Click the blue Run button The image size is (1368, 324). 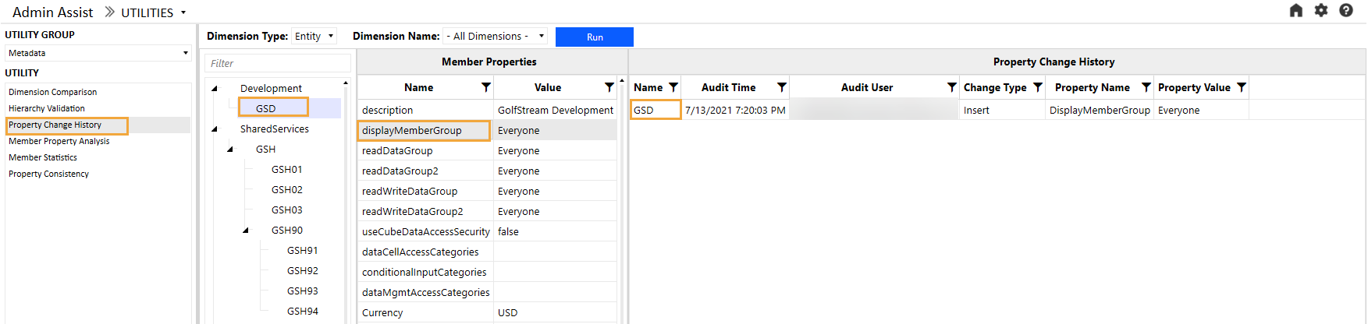pos(595,37)
